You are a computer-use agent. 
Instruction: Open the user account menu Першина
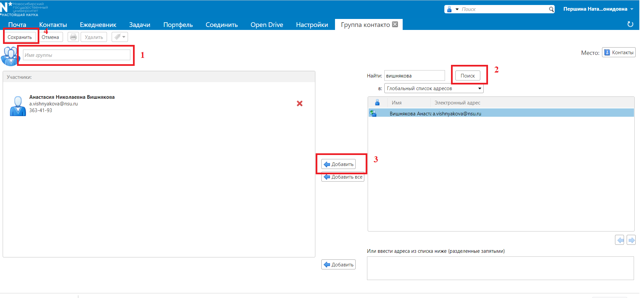point(598,9)
